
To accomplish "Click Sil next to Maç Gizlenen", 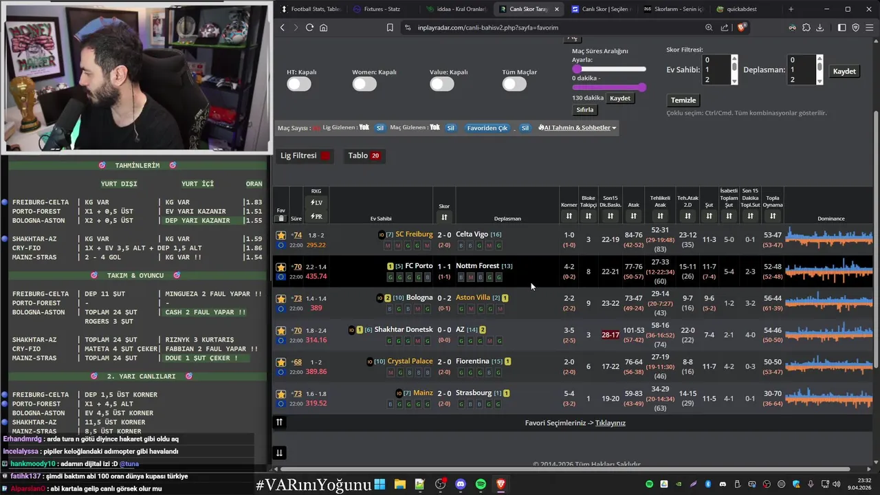I will coord(451,128).
